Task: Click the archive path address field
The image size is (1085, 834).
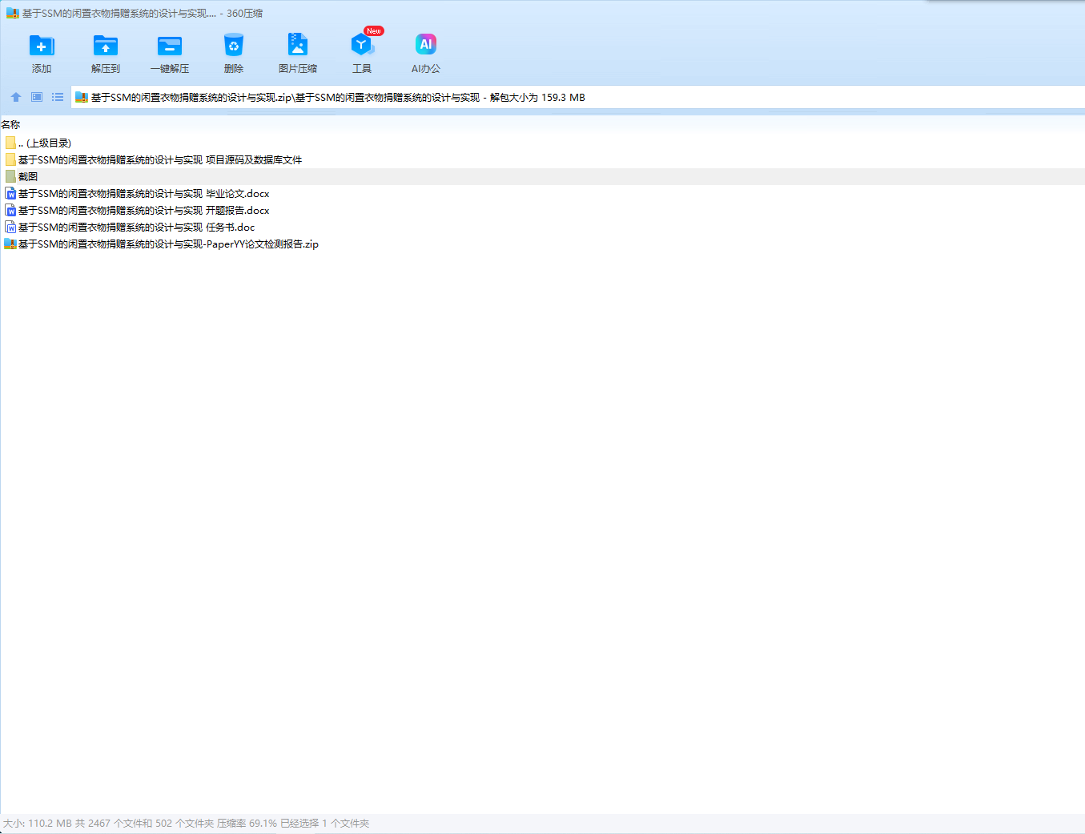Action: coord(577,97)
